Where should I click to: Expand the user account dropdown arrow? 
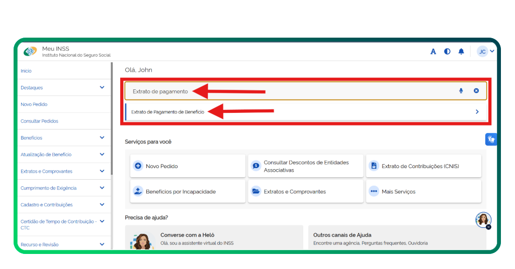point(492,51)
